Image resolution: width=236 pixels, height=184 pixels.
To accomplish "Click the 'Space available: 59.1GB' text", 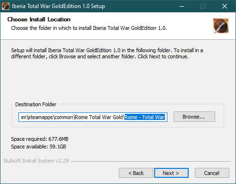I will point(38,147).
